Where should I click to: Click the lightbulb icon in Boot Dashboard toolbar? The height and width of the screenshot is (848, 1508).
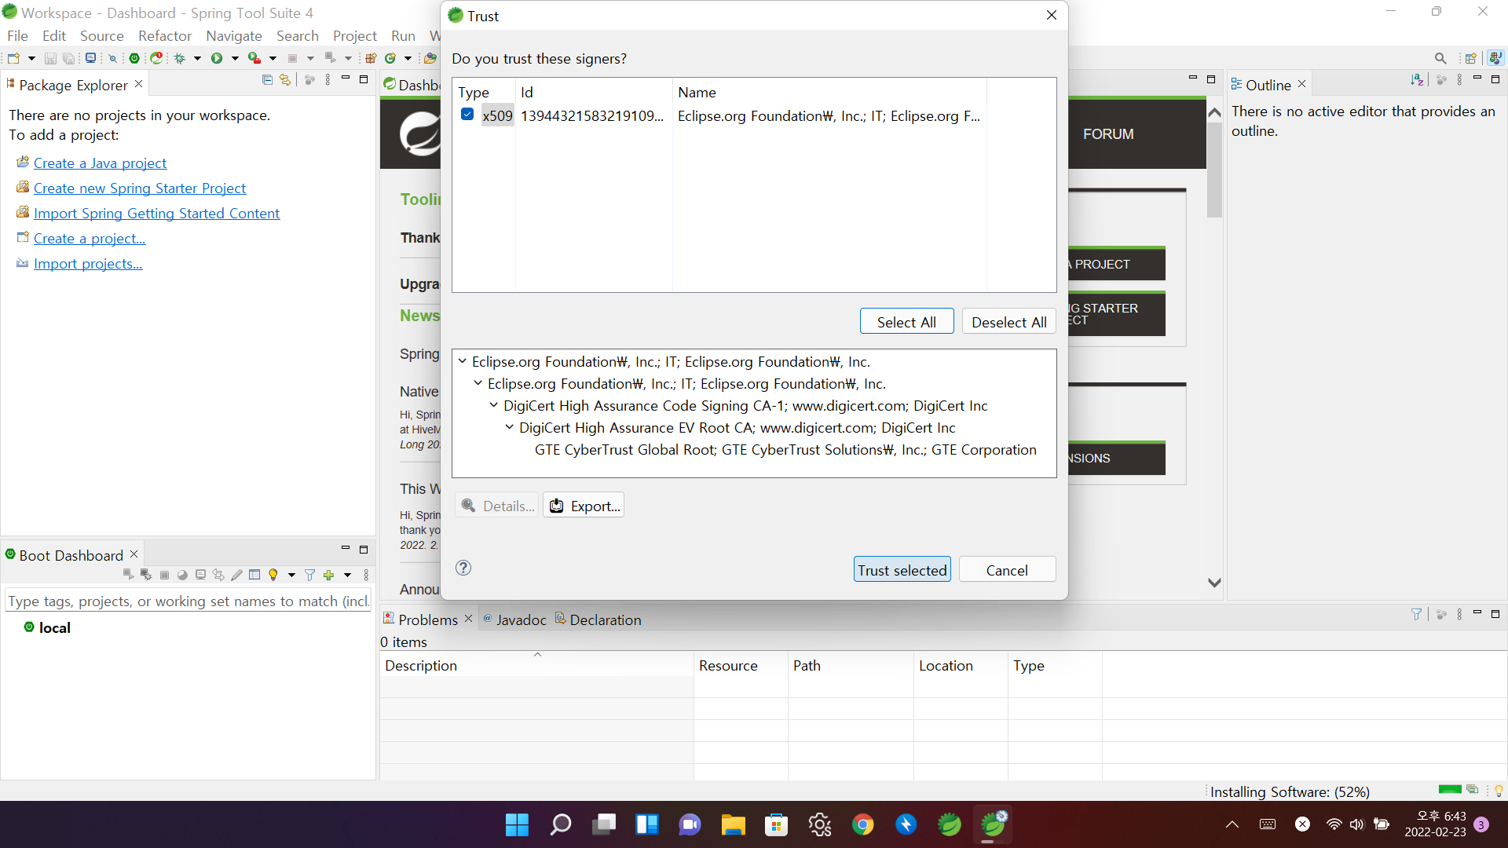point(273,575)
